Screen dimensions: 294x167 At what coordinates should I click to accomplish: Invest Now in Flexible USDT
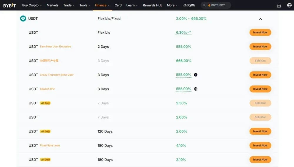[260, 32]
